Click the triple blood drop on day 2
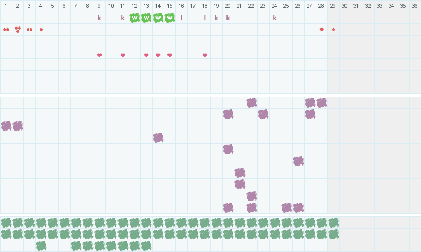This screenshot has height=252, width=421. point(18,29)
